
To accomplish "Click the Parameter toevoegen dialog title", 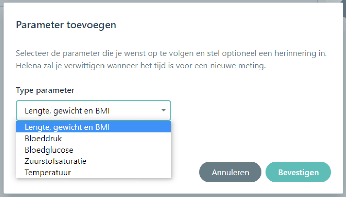I will pos(66,25).
